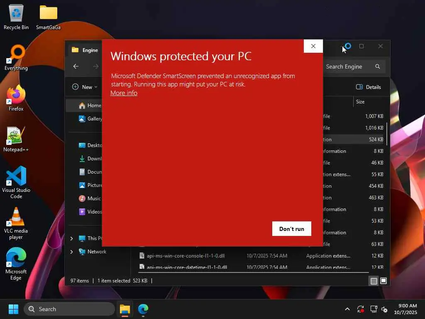This screenshot has width=425, height=319.
Task: Open the clock showing 9:00 AM
Action: [x=405, y=309]
